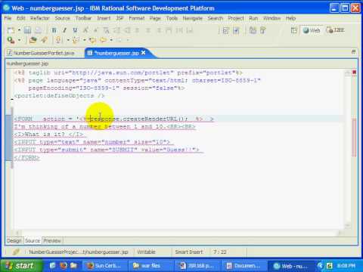Viewport: 363px width, 272px height.
Task: Open the New wizard dropdown arrow
Action: coord(19,30)
